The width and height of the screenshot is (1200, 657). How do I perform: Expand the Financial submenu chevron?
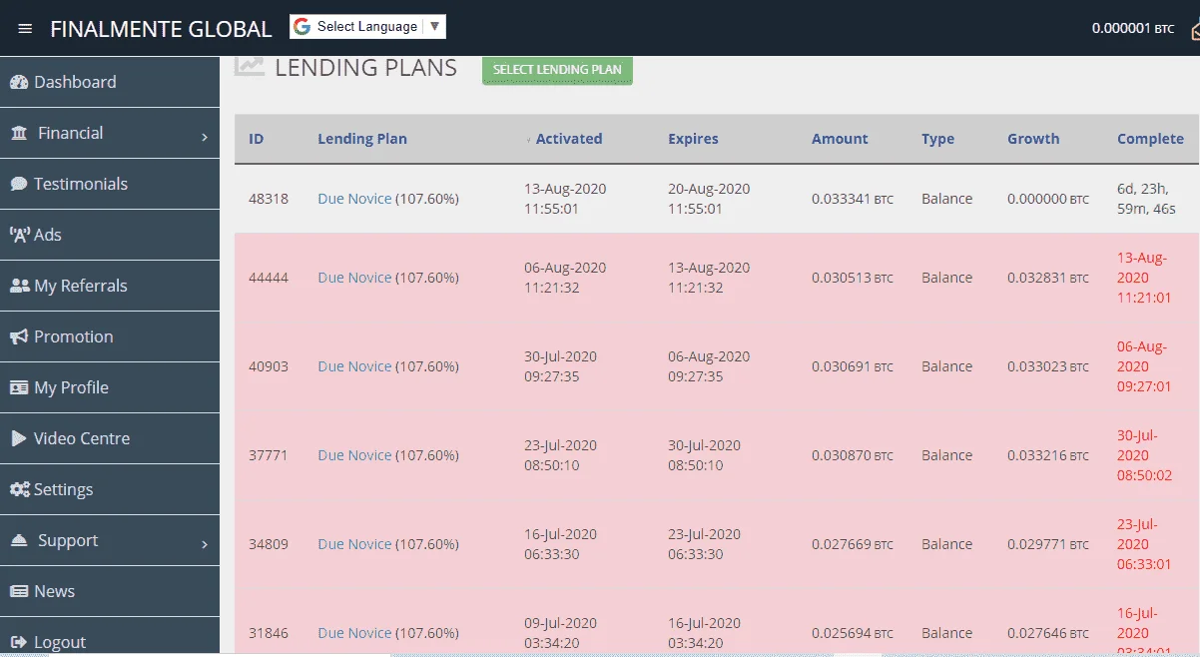click(x=205, y=136)
